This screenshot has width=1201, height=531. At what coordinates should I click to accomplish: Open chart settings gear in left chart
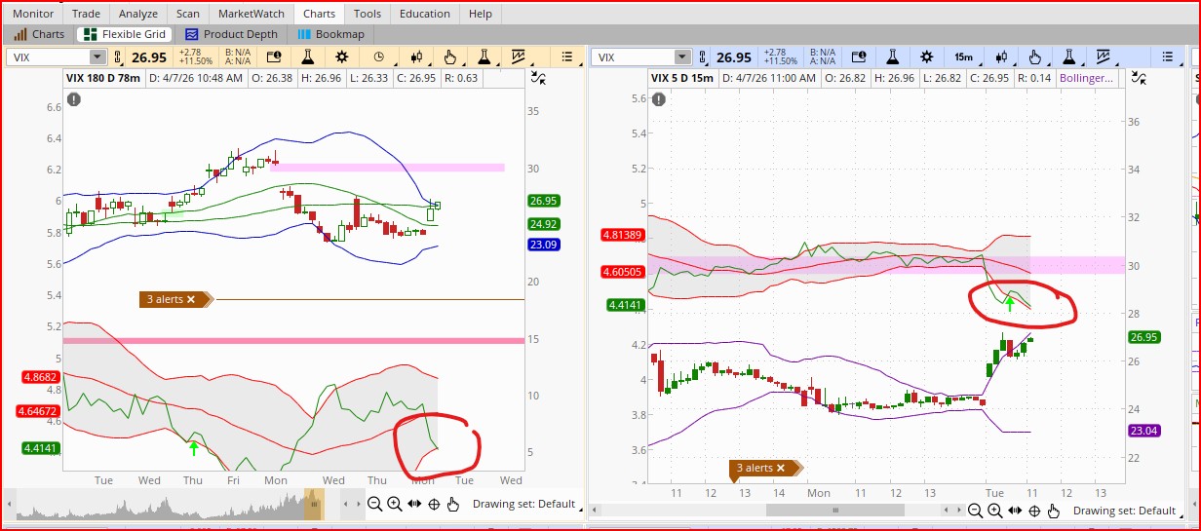pyautogui.click(x=342, y=57)
